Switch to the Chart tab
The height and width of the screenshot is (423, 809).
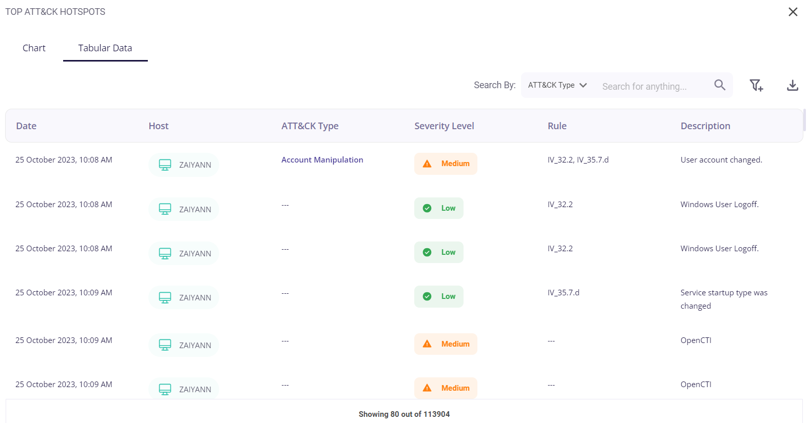[34, 48]
